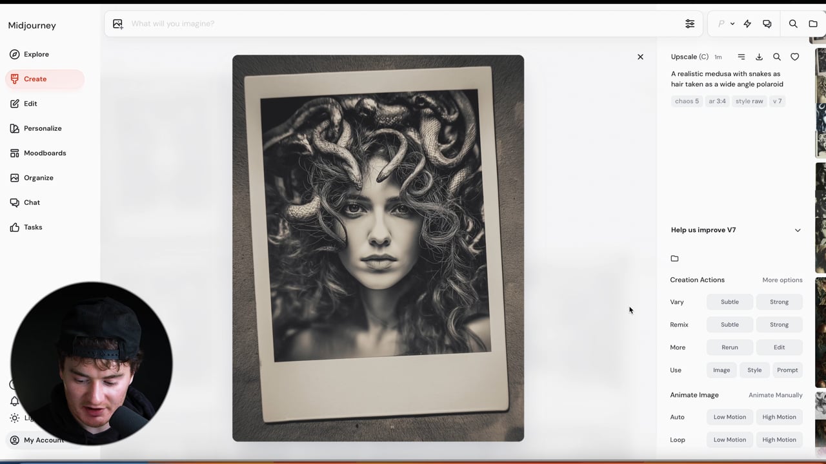Click the Animate Image heading
The width and height of the screenshot is (826, 464).
[x=694, y=395]
